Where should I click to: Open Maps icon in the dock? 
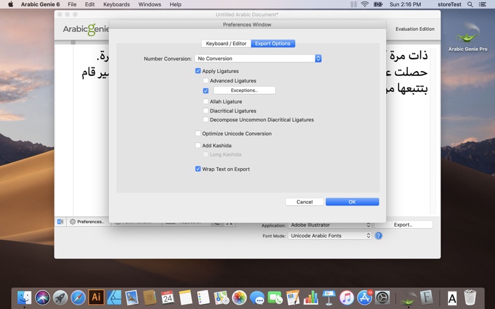(x=222, y=297)
